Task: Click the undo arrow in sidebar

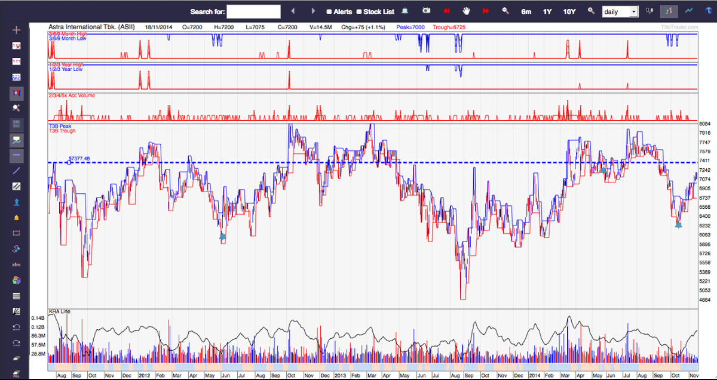Action: pyautogui.click(x=16, y=327)
